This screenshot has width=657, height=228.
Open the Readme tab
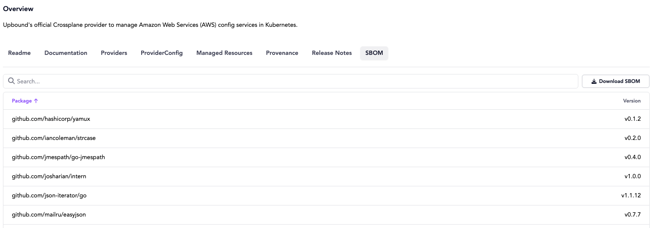click(x=19, y=53)
